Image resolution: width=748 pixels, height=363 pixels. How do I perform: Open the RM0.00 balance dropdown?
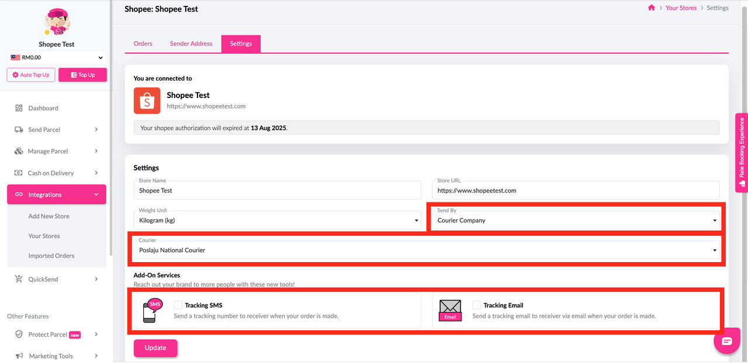click(x=57, y=58)
